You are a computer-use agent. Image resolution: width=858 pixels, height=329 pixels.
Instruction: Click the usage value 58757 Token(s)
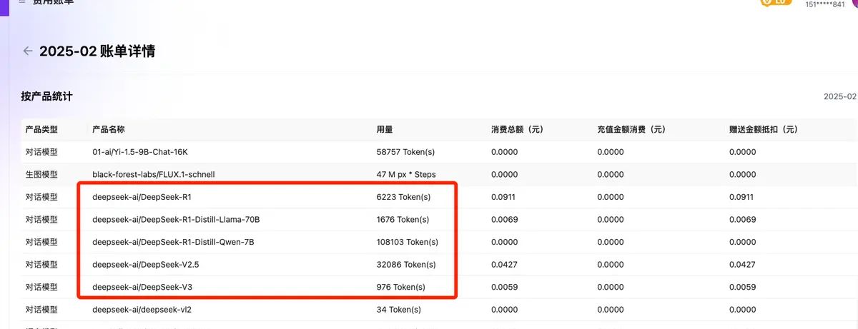(x=405, y=152)
